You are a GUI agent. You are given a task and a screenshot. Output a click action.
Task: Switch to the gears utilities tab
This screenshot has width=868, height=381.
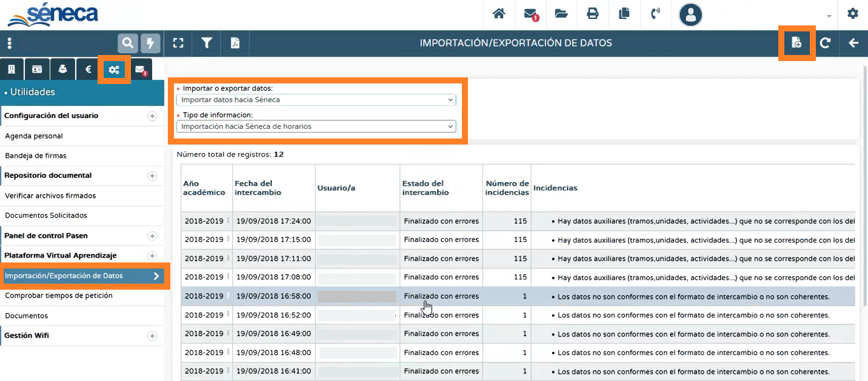(114, 70)
